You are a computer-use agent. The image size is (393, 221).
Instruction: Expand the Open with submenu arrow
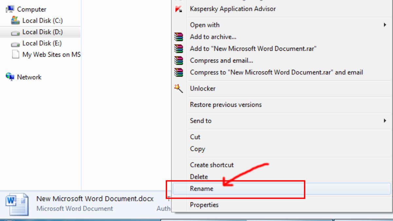[x=385, y=25]
